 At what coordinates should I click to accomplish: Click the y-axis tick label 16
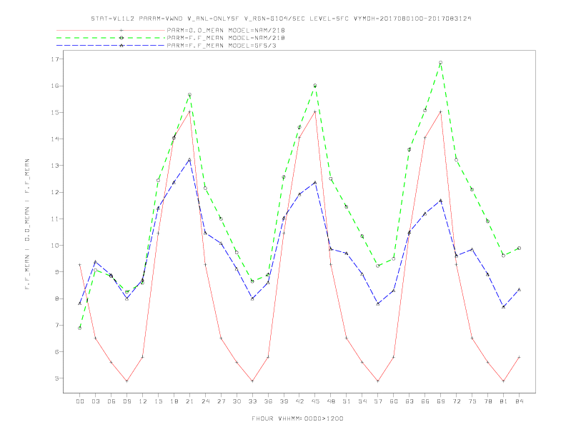pos(54,86)
